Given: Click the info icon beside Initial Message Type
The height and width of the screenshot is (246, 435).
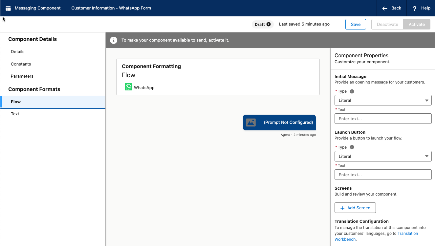Looking at the screenshot, I should click(352, 91).
